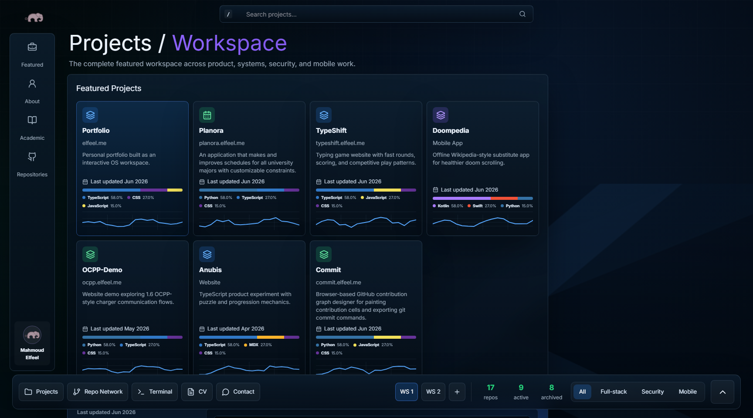Click Doompedia's Mobile App subtitle

(x=448, y=143)
